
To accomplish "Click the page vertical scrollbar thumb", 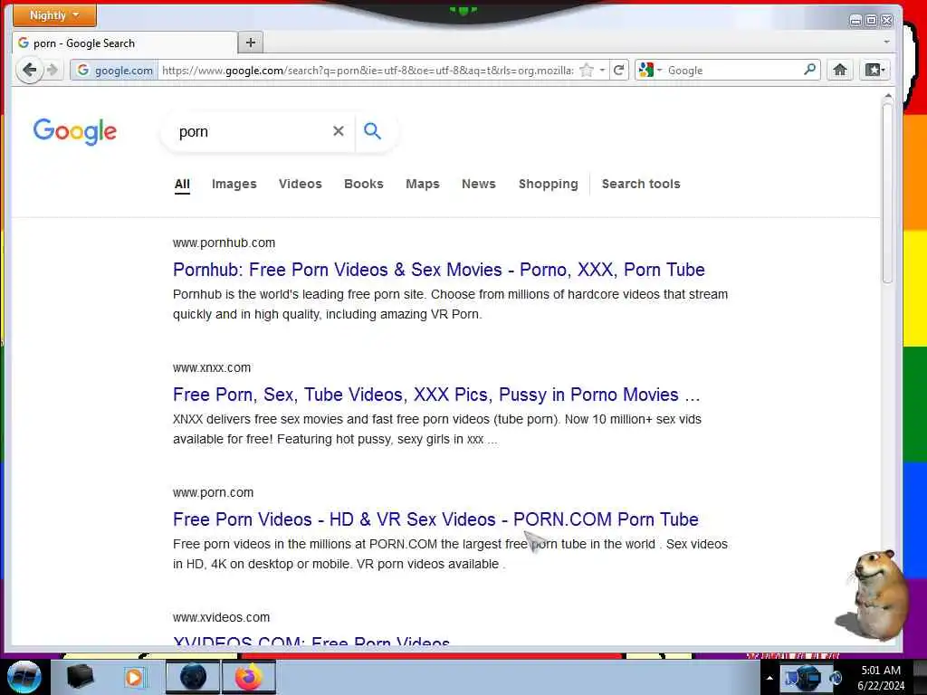I will coord(887,194).
